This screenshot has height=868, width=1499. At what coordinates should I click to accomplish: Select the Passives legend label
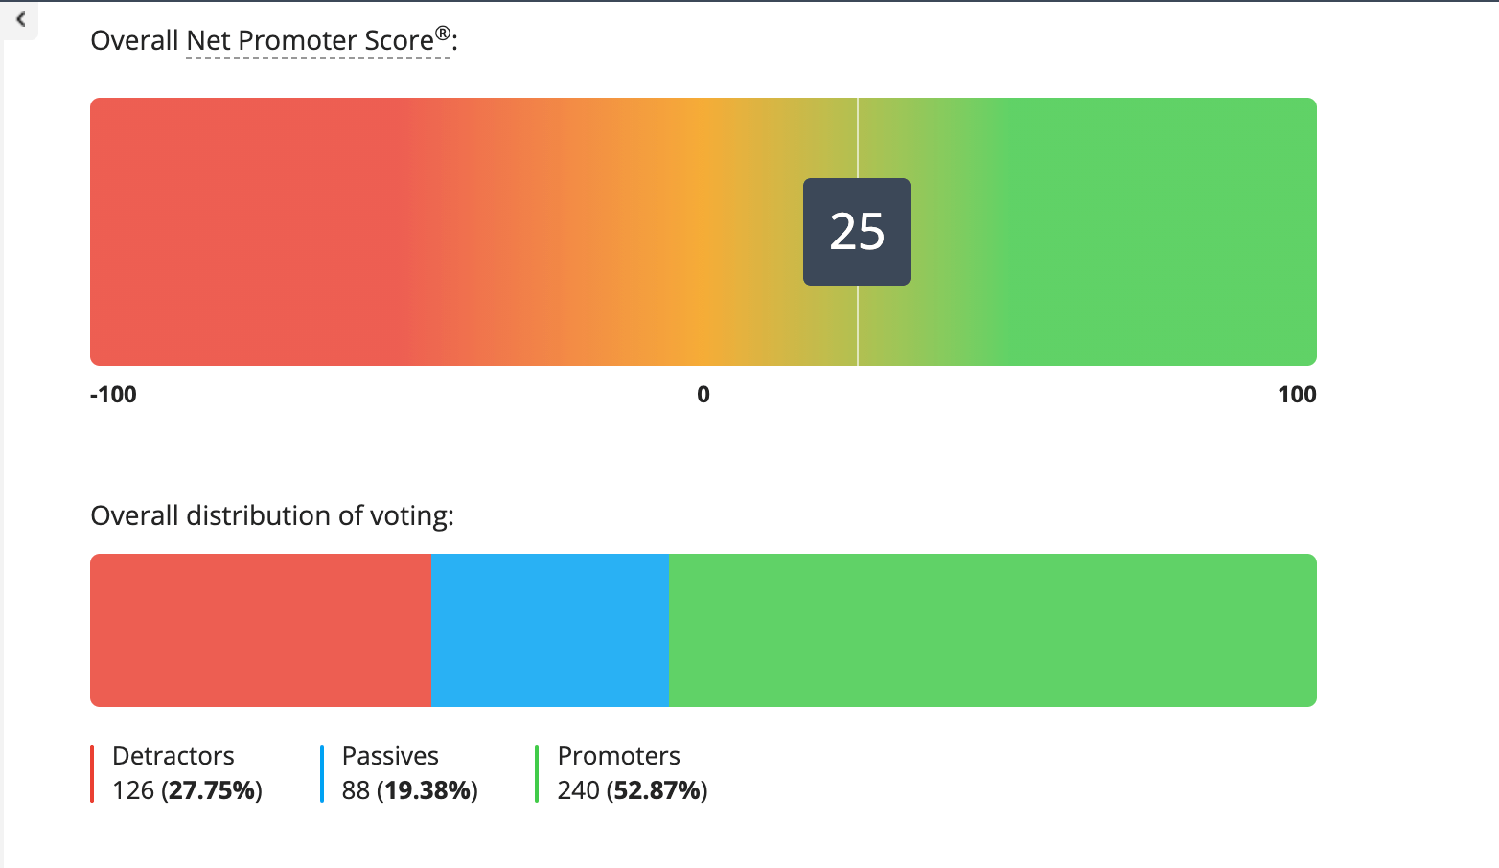tap(390, 756)
